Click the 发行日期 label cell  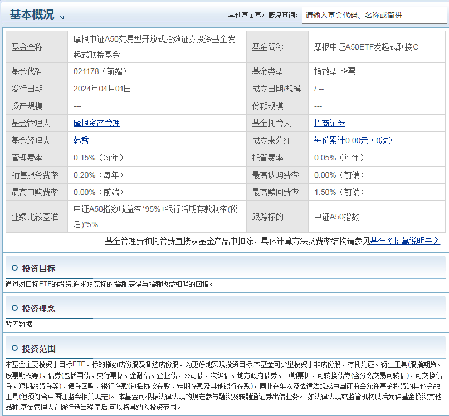pos(37,89)
